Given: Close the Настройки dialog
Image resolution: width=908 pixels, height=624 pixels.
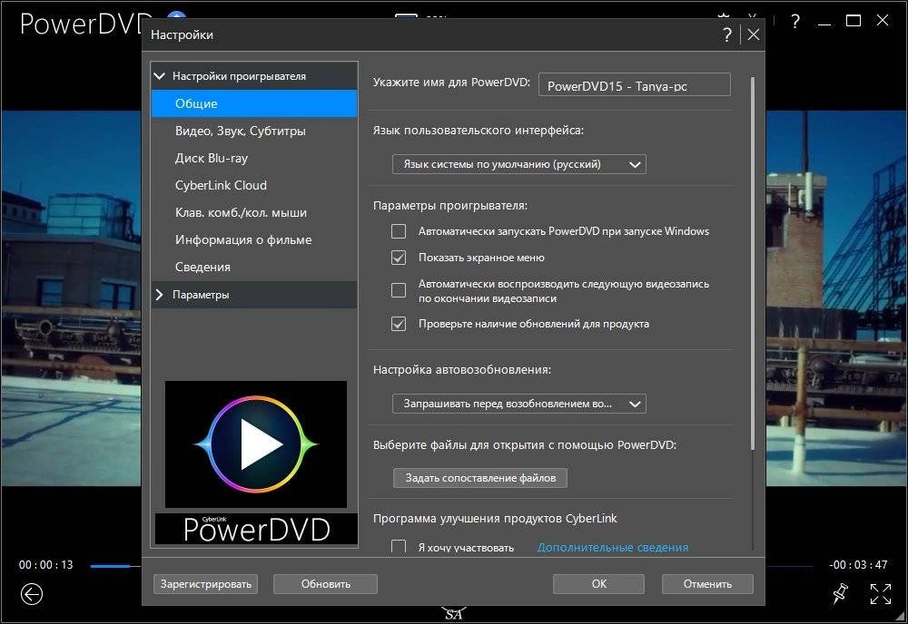Looking at the screenshot, I should point(754,34).
